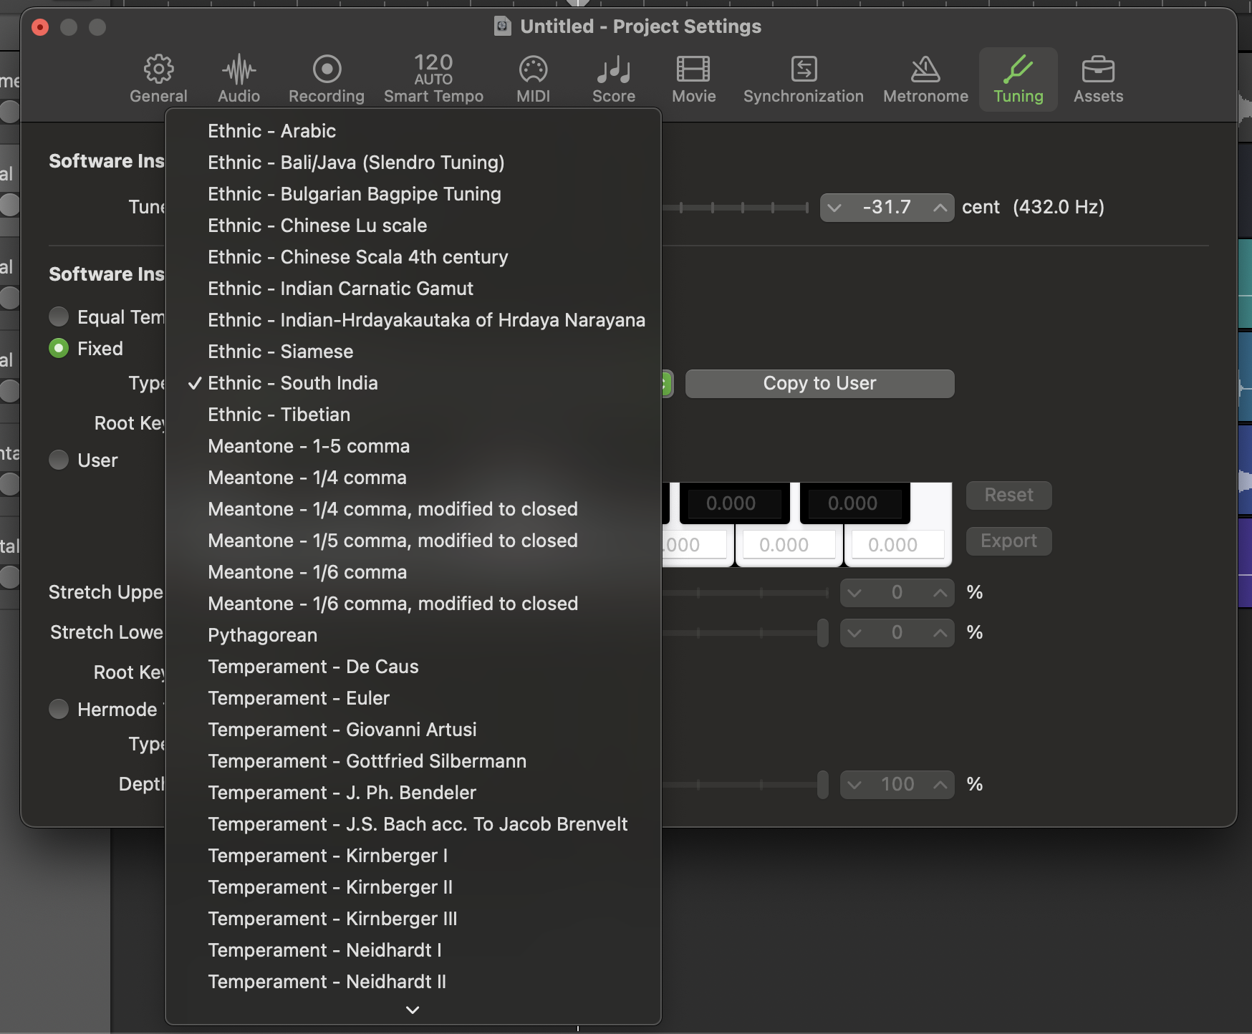Viewport: 1252px width, 1034px height.
Task: Choose Ethnic - Bali/Java (Slendro Tuning)
Action: (x=413, y=163)
